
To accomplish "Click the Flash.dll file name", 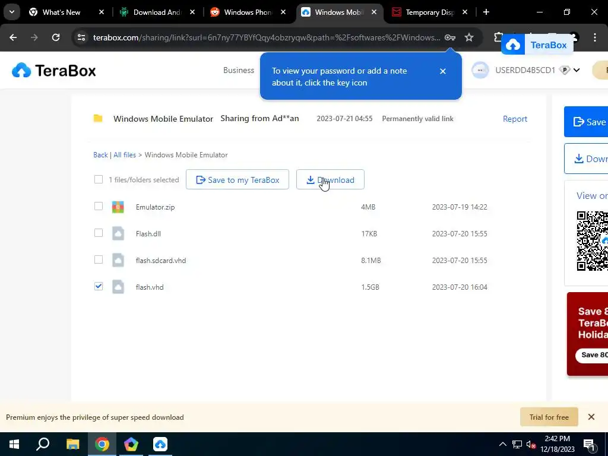I will (x=148, y=234).
